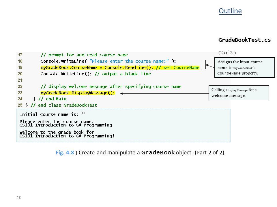Select line number 19

point(20,68)
